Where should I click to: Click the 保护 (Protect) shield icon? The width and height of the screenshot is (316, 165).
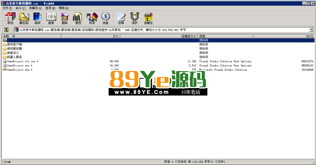tap(135, 18)
